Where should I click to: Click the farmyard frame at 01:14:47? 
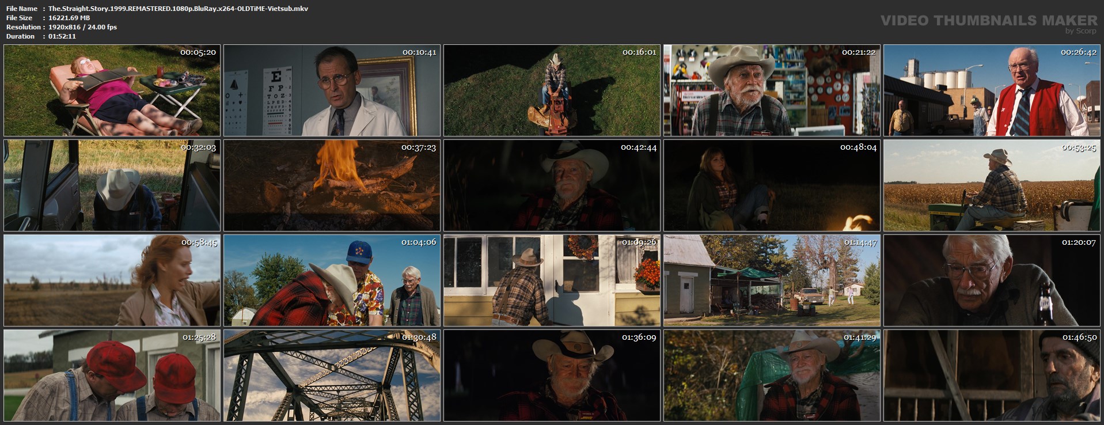point(772,280)
